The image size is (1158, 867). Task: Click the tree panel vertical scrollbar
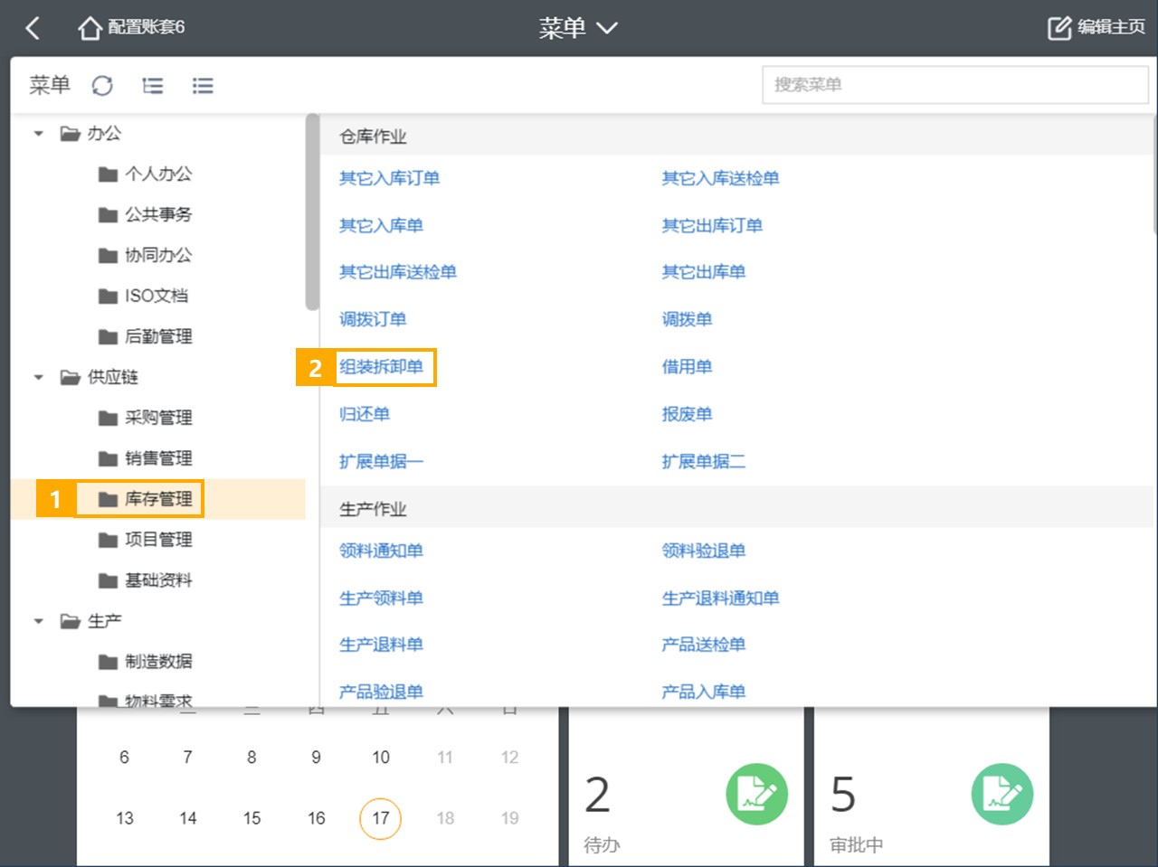click(312, 212)
